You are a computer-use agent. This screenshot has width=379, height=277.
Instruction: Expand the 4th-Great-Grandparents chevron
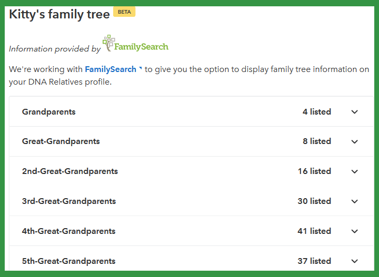pyautogui.click(x=354, y=231)
